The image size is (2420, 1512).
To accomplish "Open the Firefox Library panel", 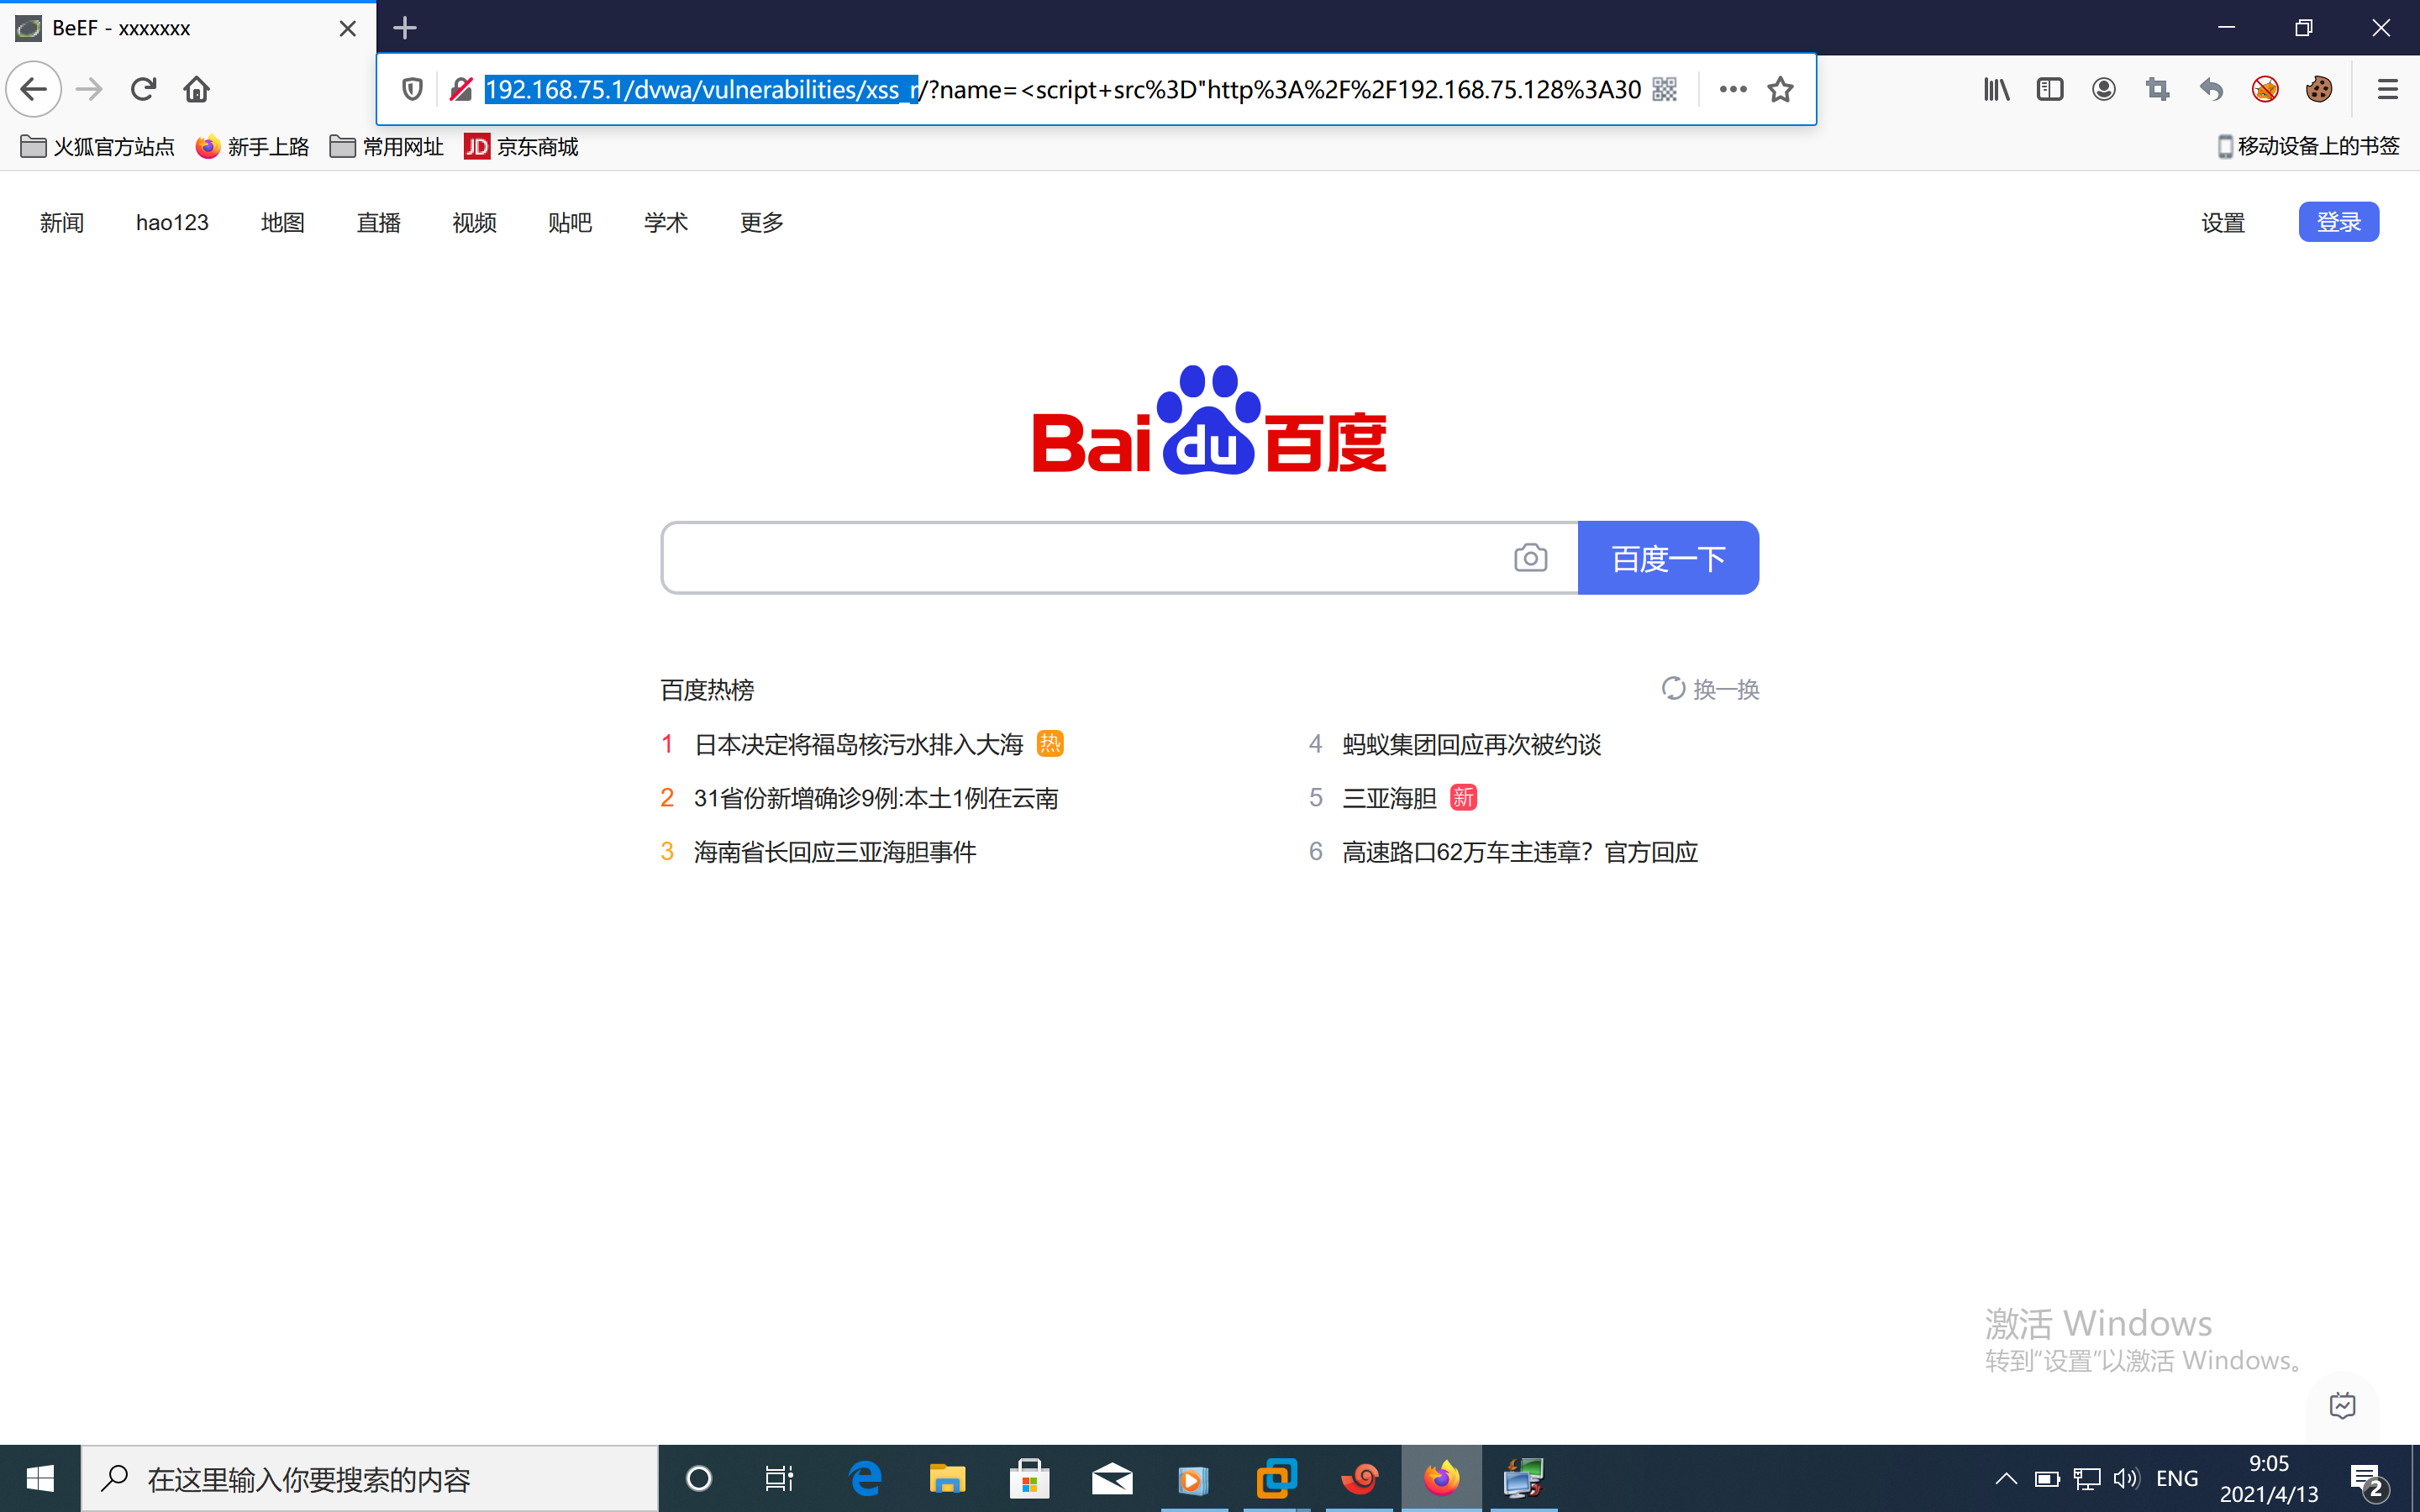I will pos(1996,89).
